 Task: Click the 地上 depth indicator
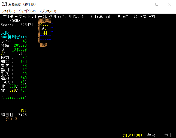pos(168,135)
